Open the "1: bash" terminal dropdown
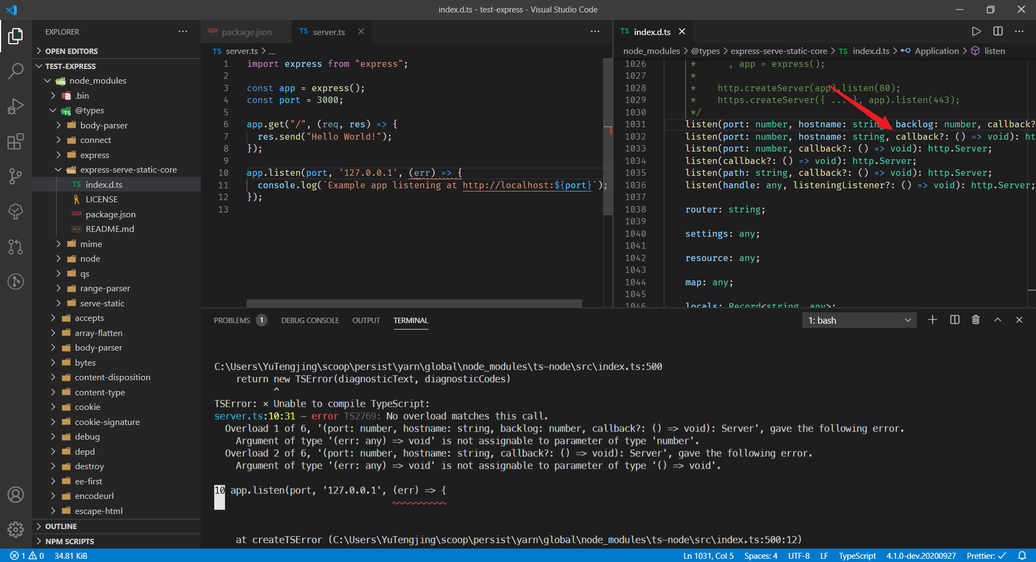 [858, 320]
